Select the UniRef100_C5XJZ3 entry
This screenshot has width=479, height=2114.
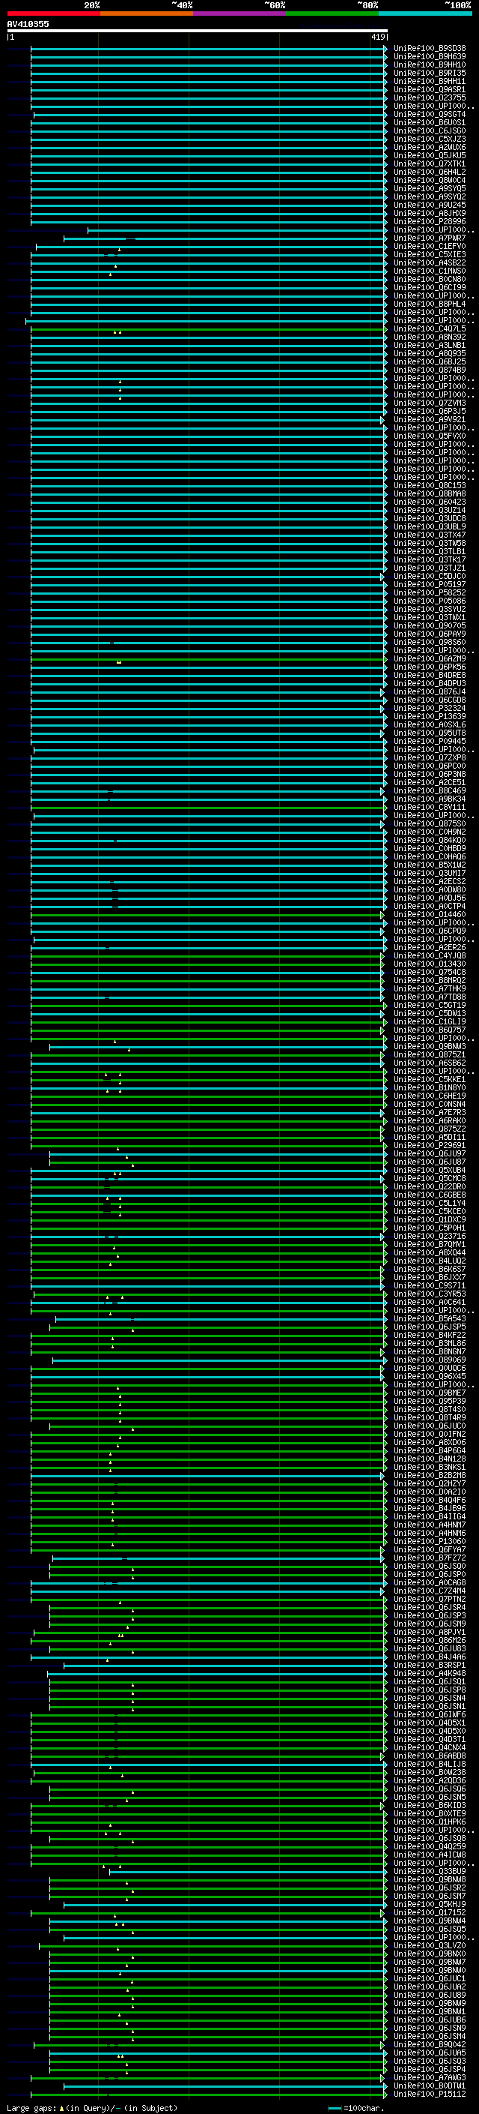coord(430,139)
